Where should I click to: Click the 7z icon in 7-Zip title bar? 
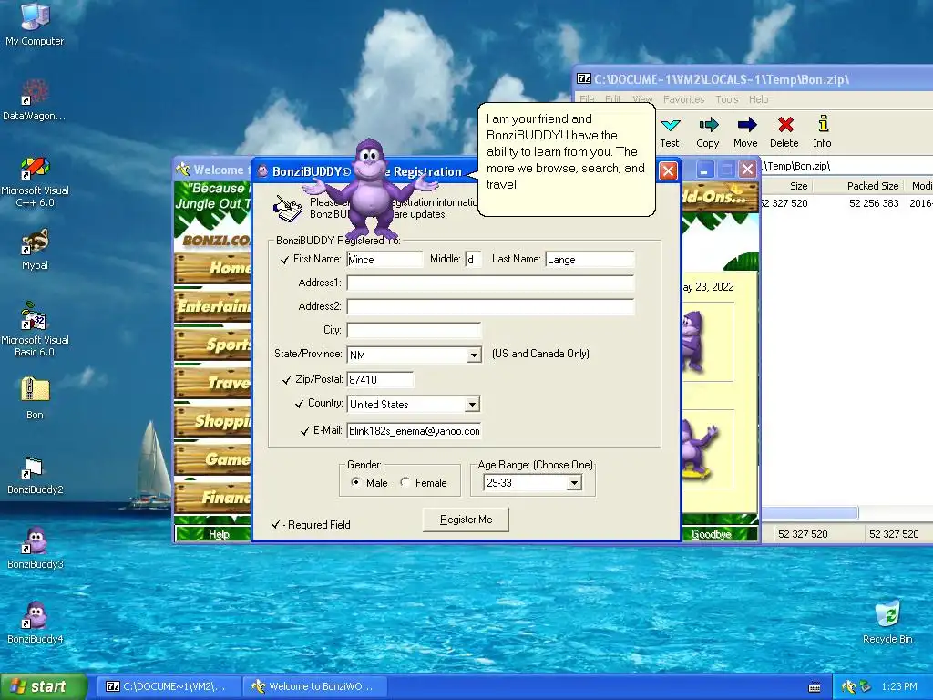tap(584, 79)
